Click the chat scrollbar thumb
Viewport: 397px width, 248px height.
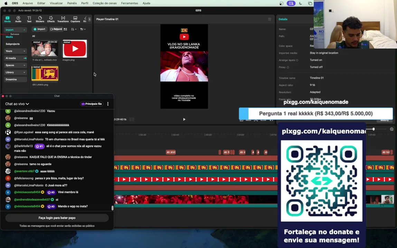[x=112, y=208]
